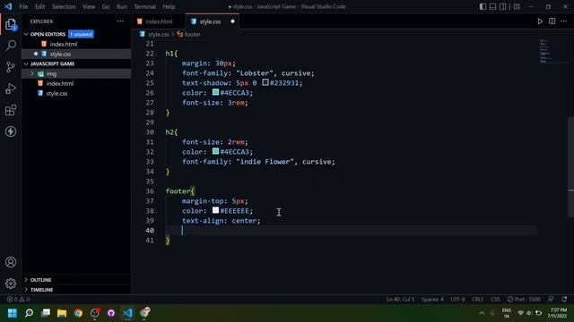Open index.html under Open Editors

click(x=76, y=44)
